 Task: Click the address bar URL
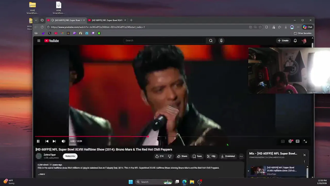click(98, 27)
